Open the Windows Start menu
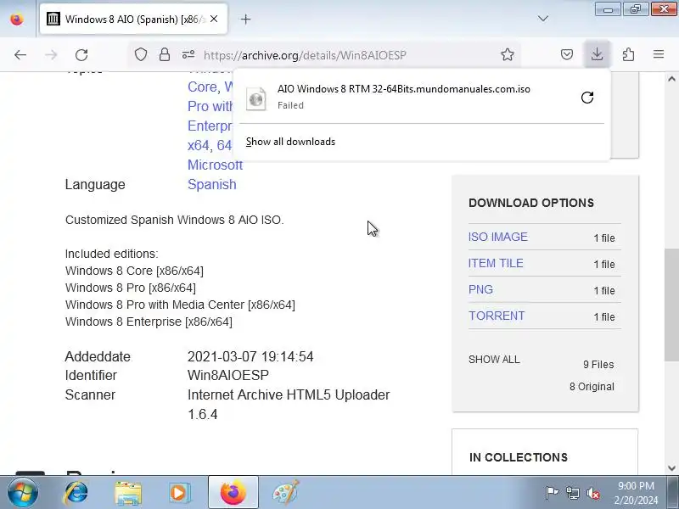Viewport: 679px width, 509px height. coord(22,493)
